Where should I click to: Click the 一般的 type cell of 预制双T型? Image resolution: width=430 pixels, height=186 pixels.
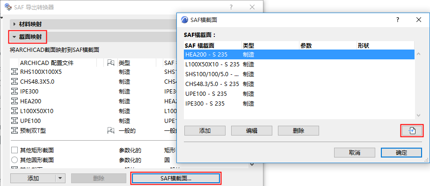127,131
